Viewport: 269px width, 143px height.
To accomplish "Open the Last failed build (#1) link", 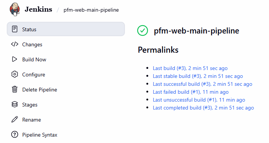I will tap(191, 92).
